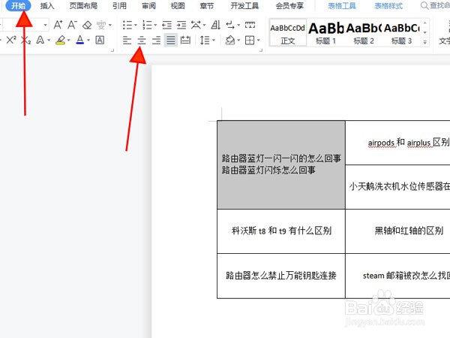Toggle justify alignment

(x=171, y=40)
